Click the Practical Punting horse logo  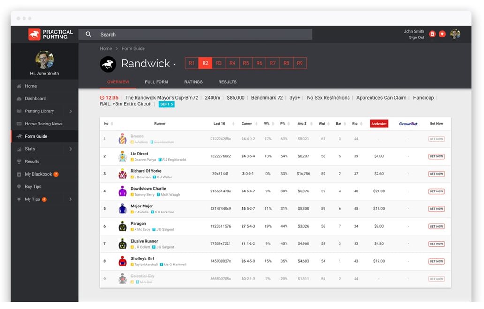(34, 34)
